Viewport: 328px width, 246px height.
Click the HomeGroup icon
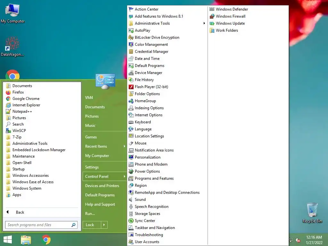point(131,101)
